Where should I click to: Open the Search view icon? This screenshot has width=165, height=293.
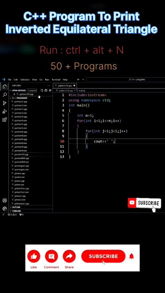tap(4, 95)
